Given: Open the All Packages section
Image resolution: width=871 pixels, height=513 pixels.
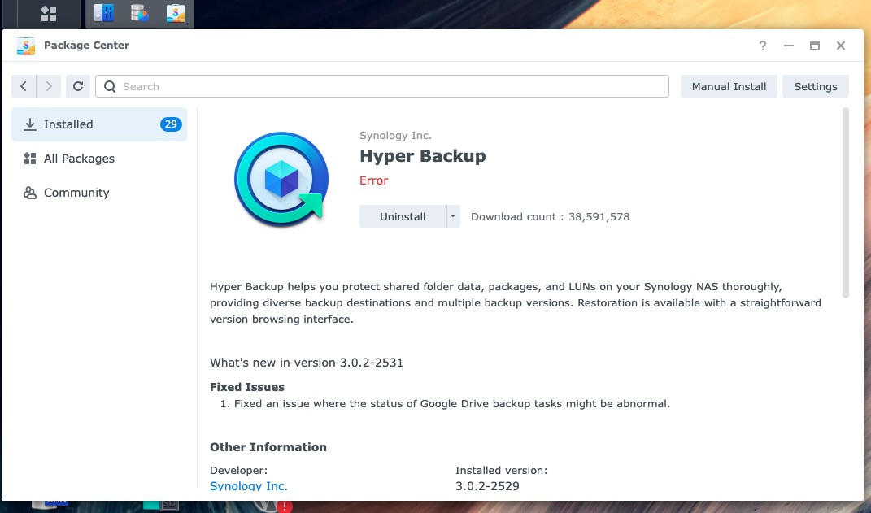Looking at the screenshot, I should click(79, 159).
